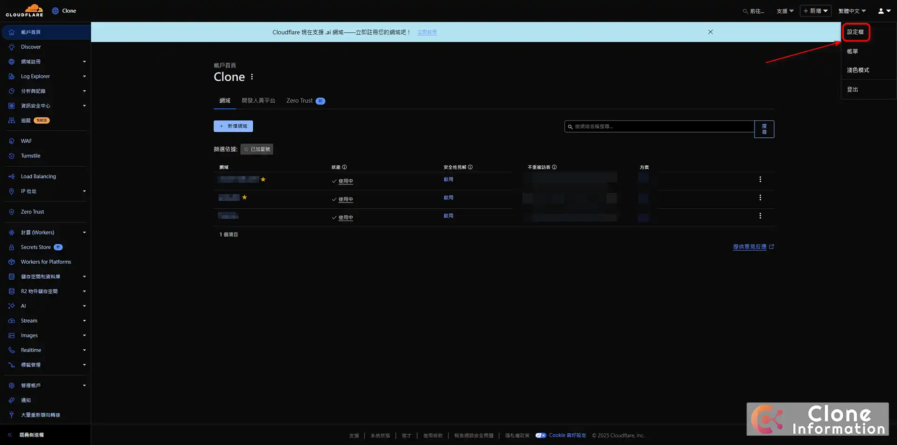Expand the R2 物件儲存空間 section

pyautogui.click(x=39, y=291)
